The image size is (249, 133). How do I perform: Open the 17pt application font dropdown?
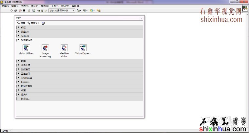62,10
